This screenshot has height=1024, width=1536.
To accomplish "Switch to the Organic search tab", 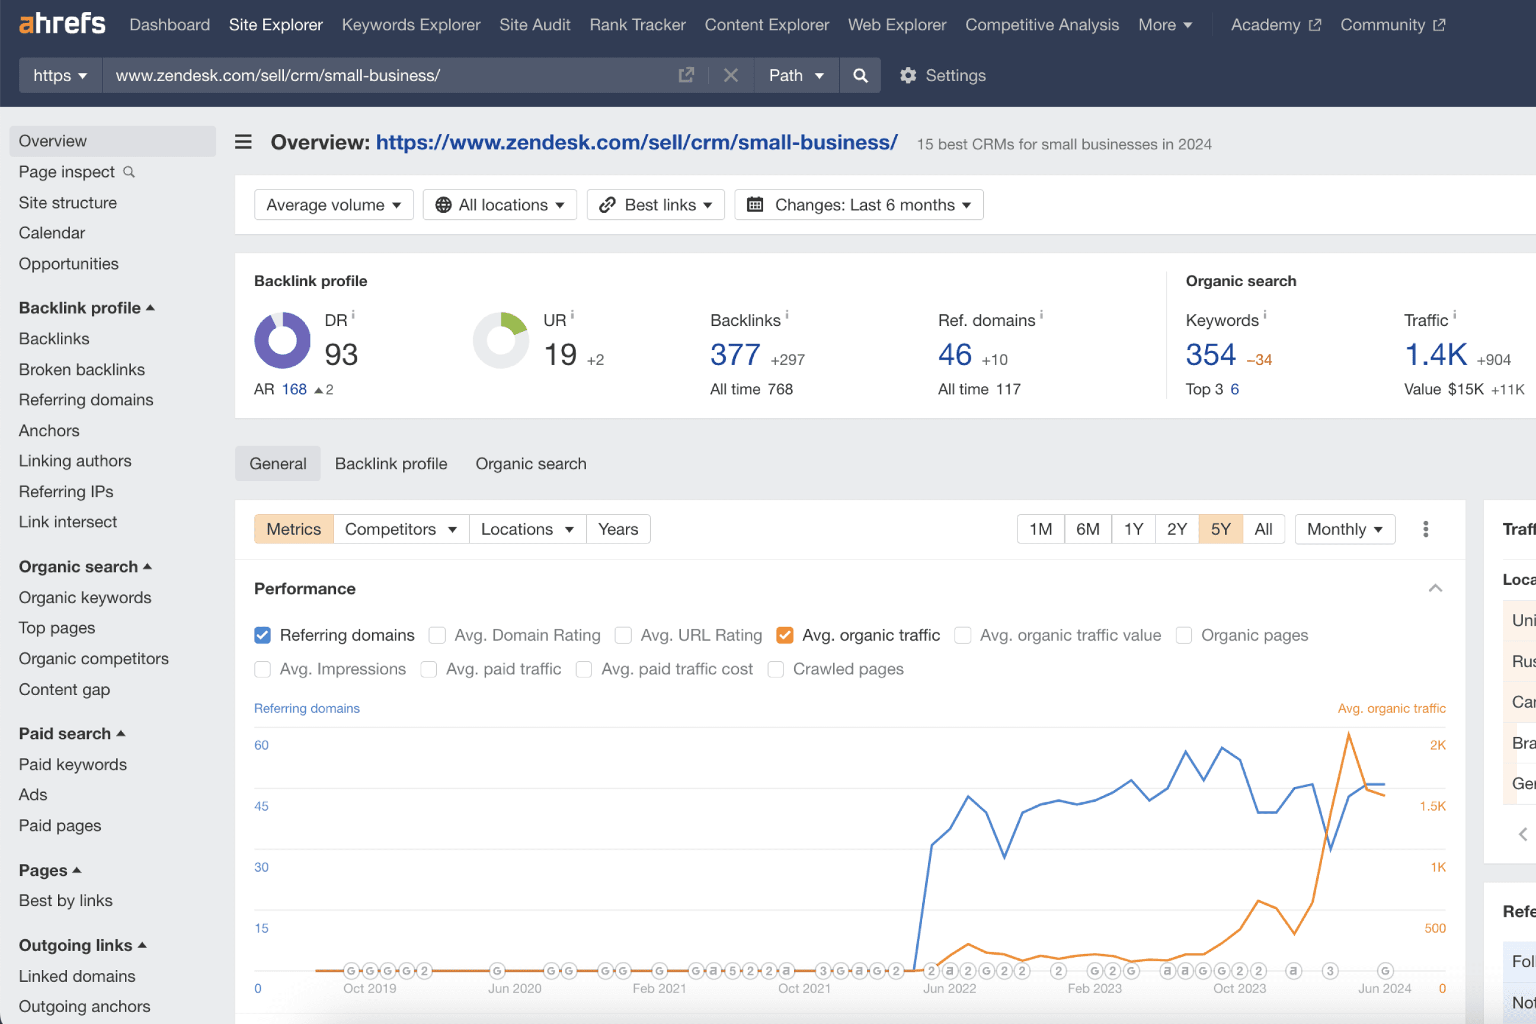I will 530,463.
